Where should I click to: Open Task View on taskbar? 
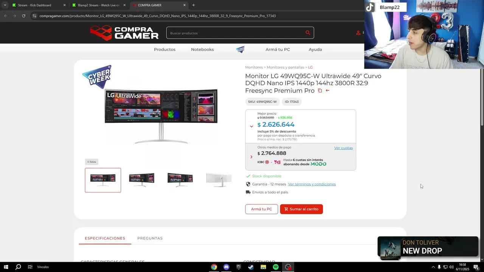click(30, 267)
